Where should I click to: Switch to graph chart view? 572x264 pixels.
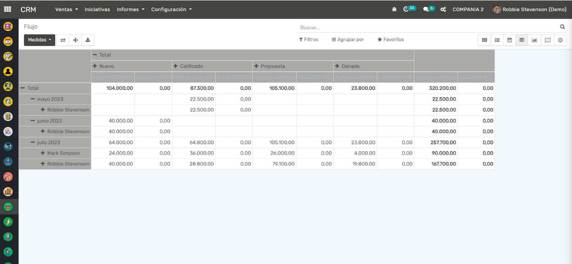click(x=534, y=40)
